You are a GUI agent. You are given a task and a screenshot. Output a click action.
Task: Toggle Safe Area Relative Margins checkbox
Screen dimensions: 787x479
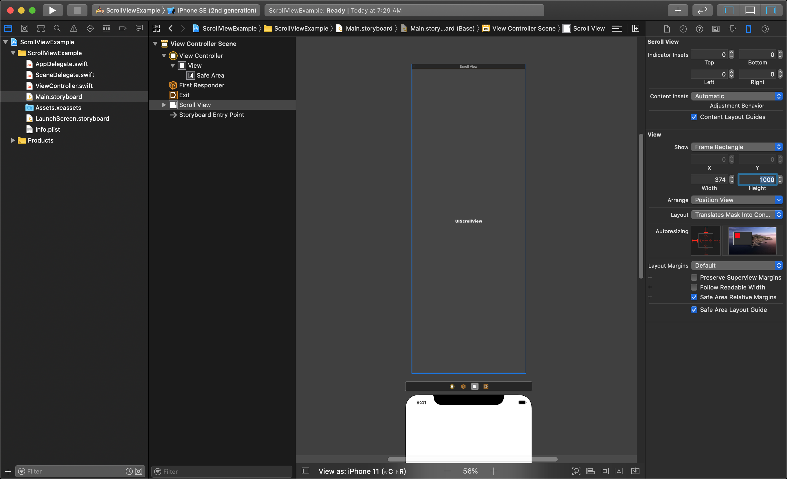pyautogui.click(x=694, y=297)
